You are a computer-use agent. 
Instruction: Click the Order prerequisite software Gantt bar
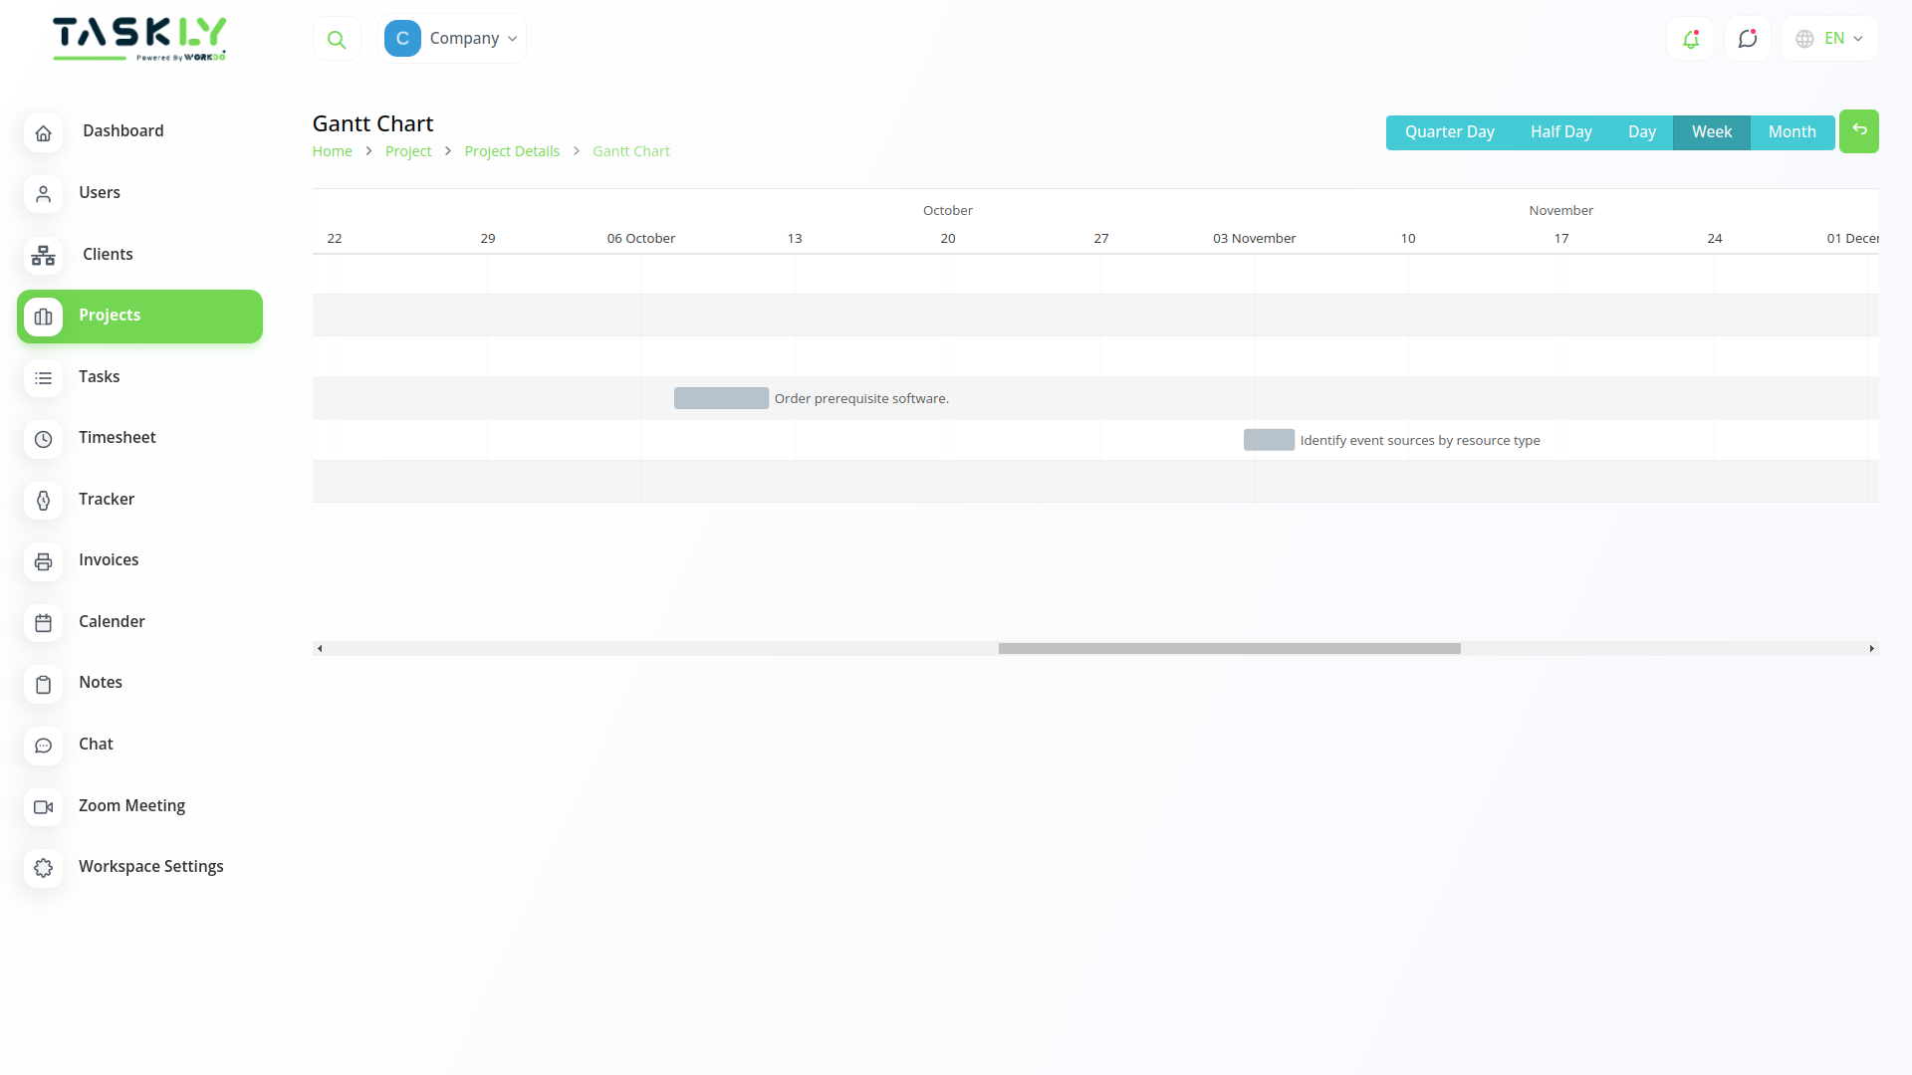(721, 398)
